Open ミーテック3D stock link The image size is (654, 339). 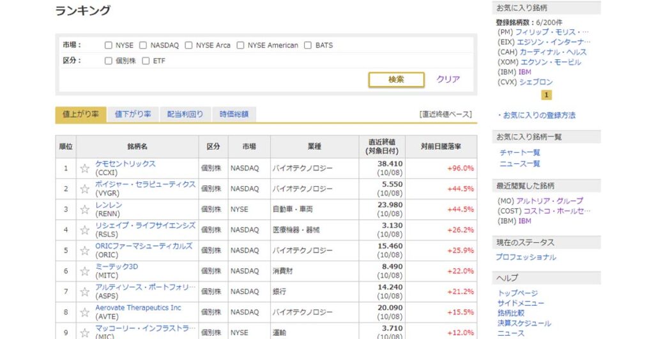pyautogui.click(x=117, y=266)
